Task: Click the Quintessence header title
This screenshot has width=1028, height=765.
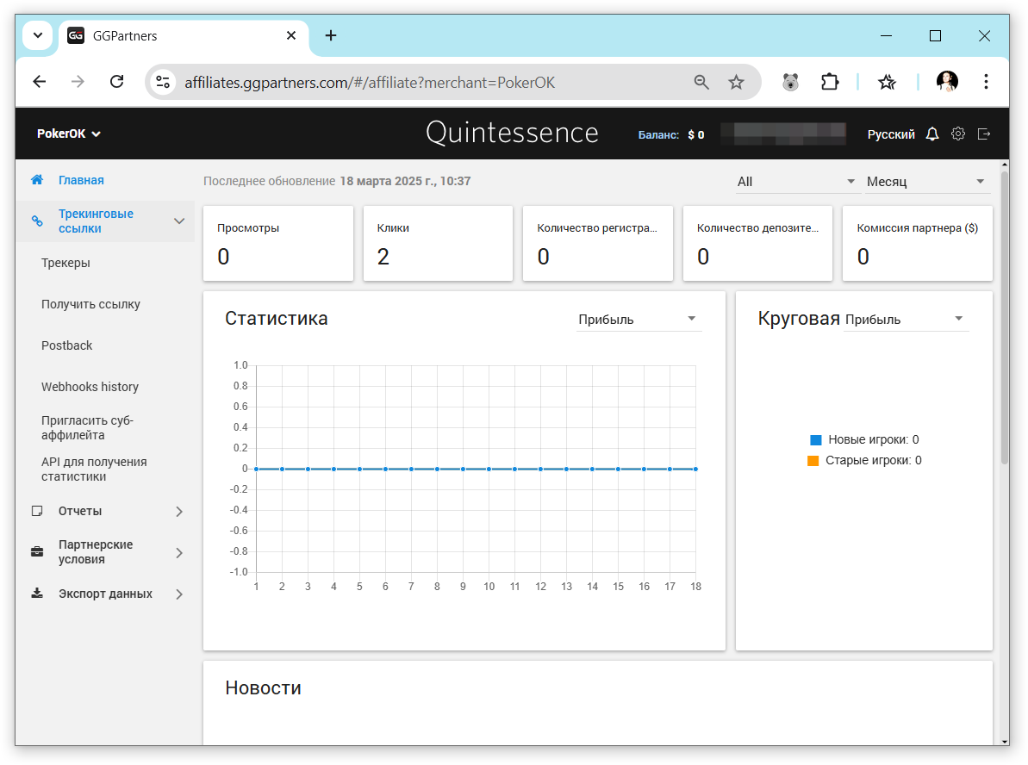Action: (x=512, y=133)
